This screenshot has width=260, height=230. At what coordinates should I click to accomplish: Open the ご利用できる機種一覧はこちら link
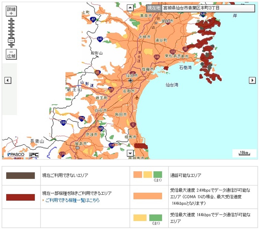click(72, 200)
